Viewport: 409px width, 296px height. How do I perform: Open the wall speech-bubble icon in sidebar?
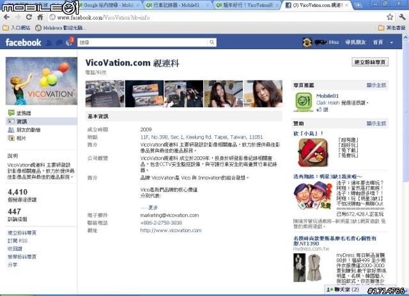(x=11, y=113)
